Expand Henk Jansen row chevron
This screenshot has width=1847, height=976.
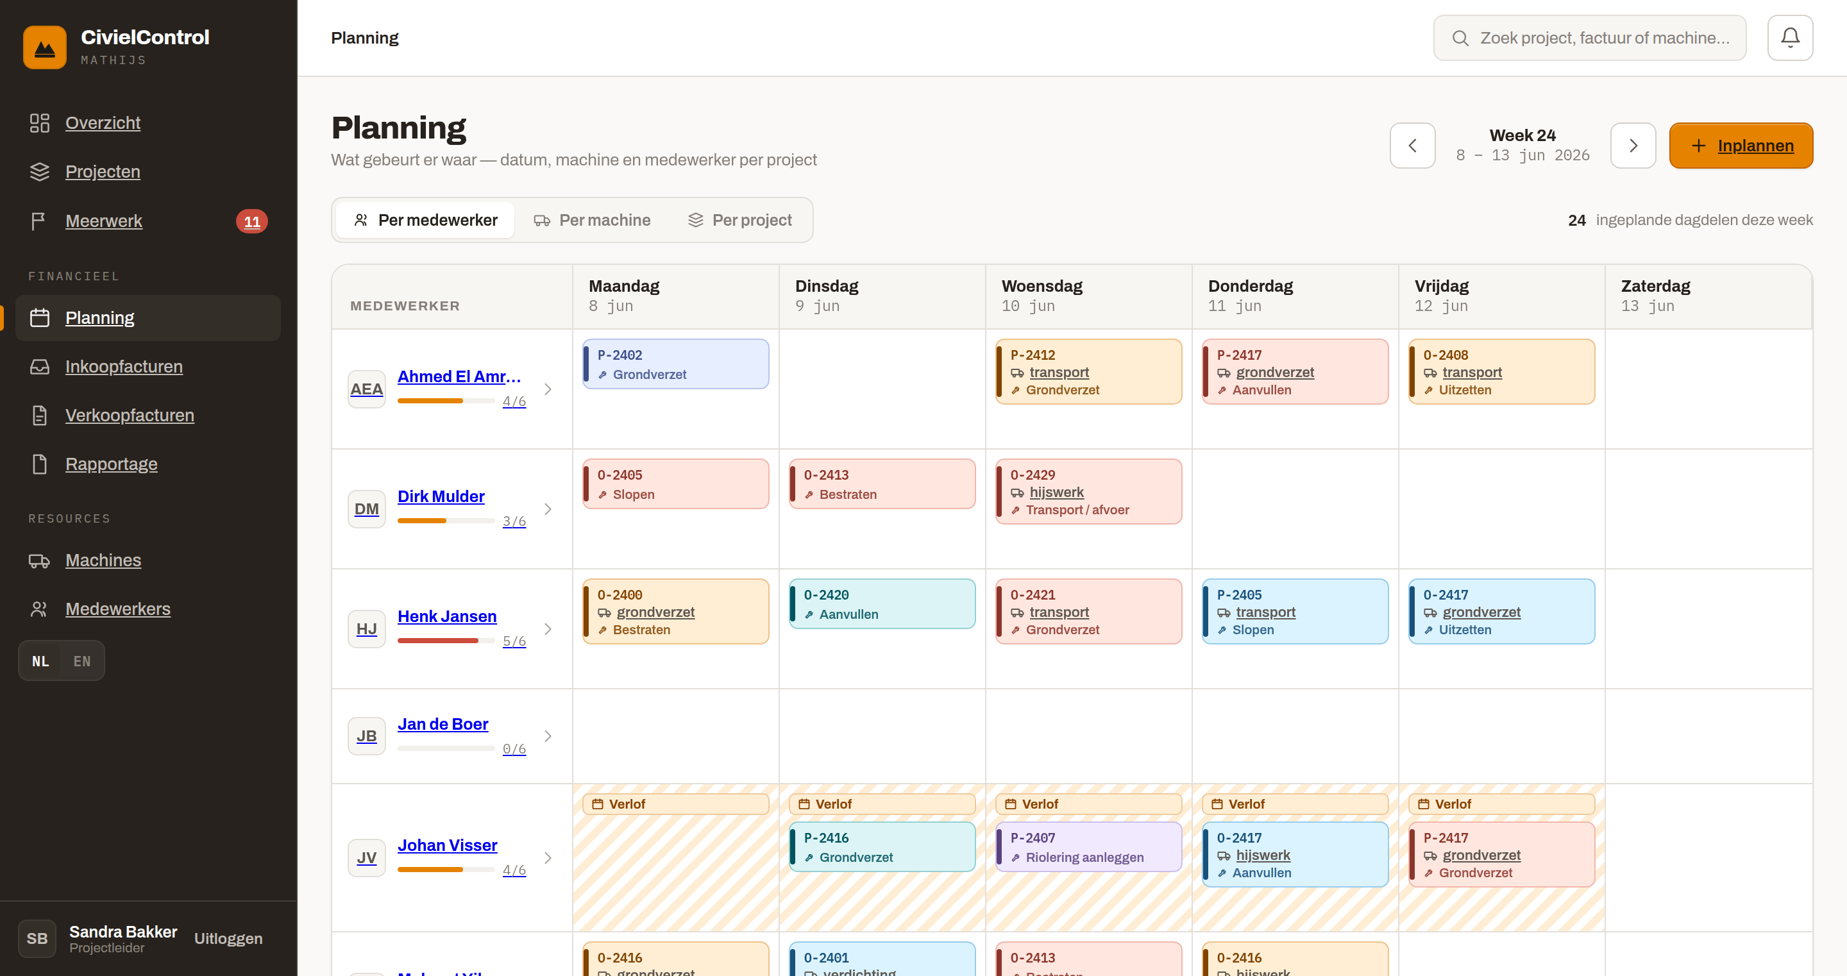pos(548,628)
